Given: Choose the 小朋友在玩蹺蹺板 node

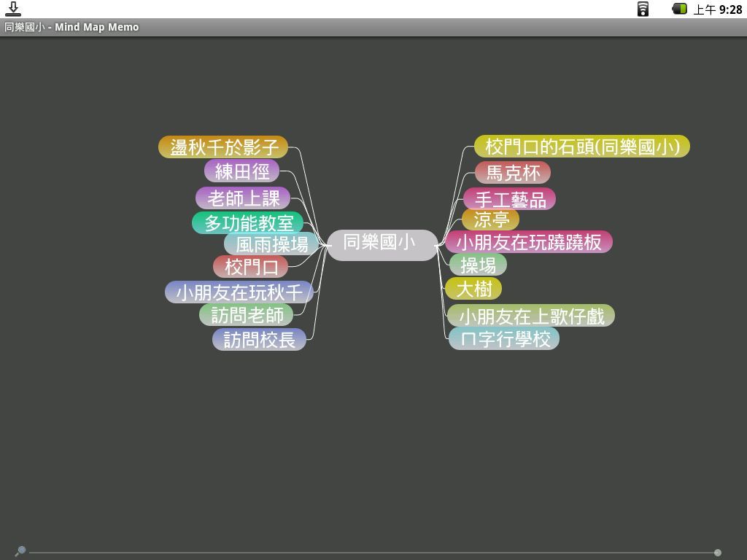Looking at the screenshot, I should (528, 242).
